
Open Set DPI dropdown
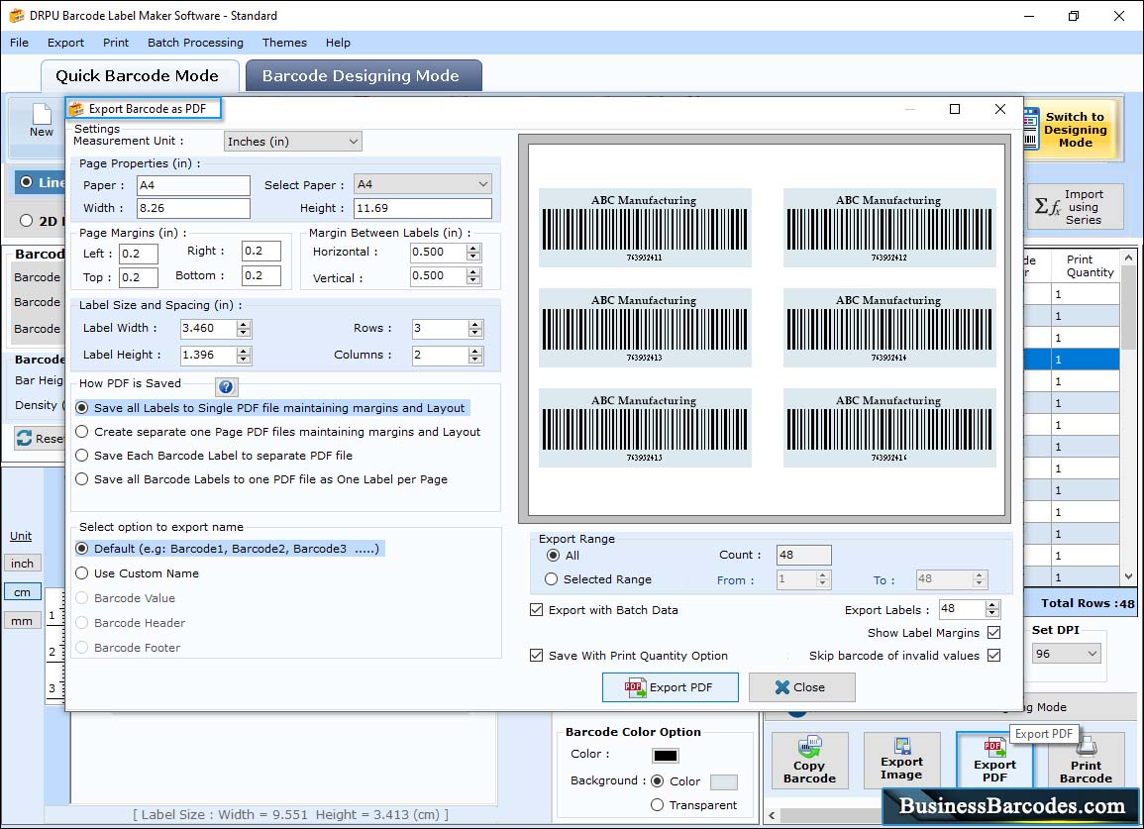(x=1067, y=654)
